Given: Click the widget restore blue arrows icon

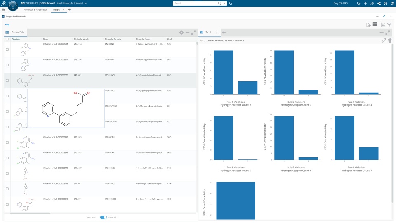Looking at the screenshot, I should pyautogui.click(x=384, y=16).
